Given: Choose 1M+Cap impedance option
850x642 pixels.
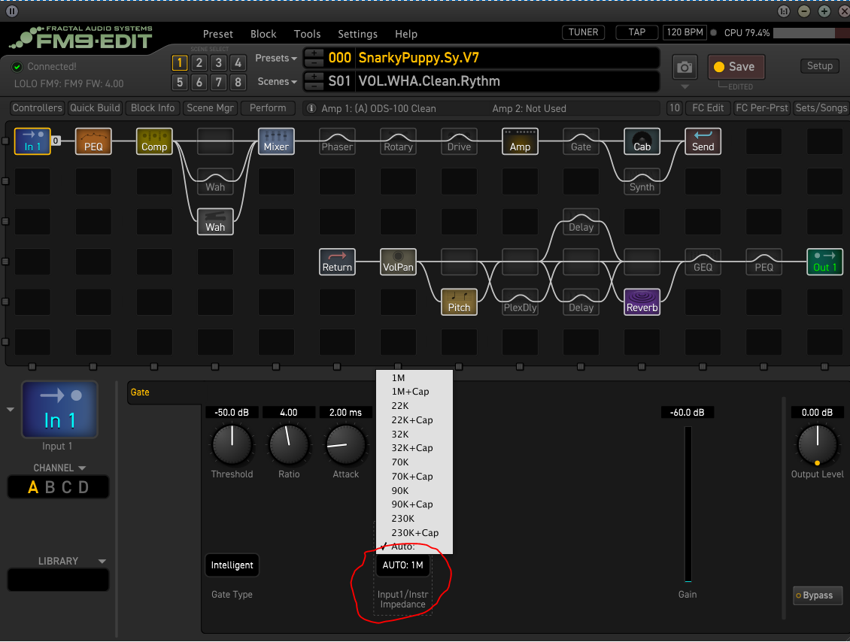Looking at the screenshot, I should (x=414, y=392).
